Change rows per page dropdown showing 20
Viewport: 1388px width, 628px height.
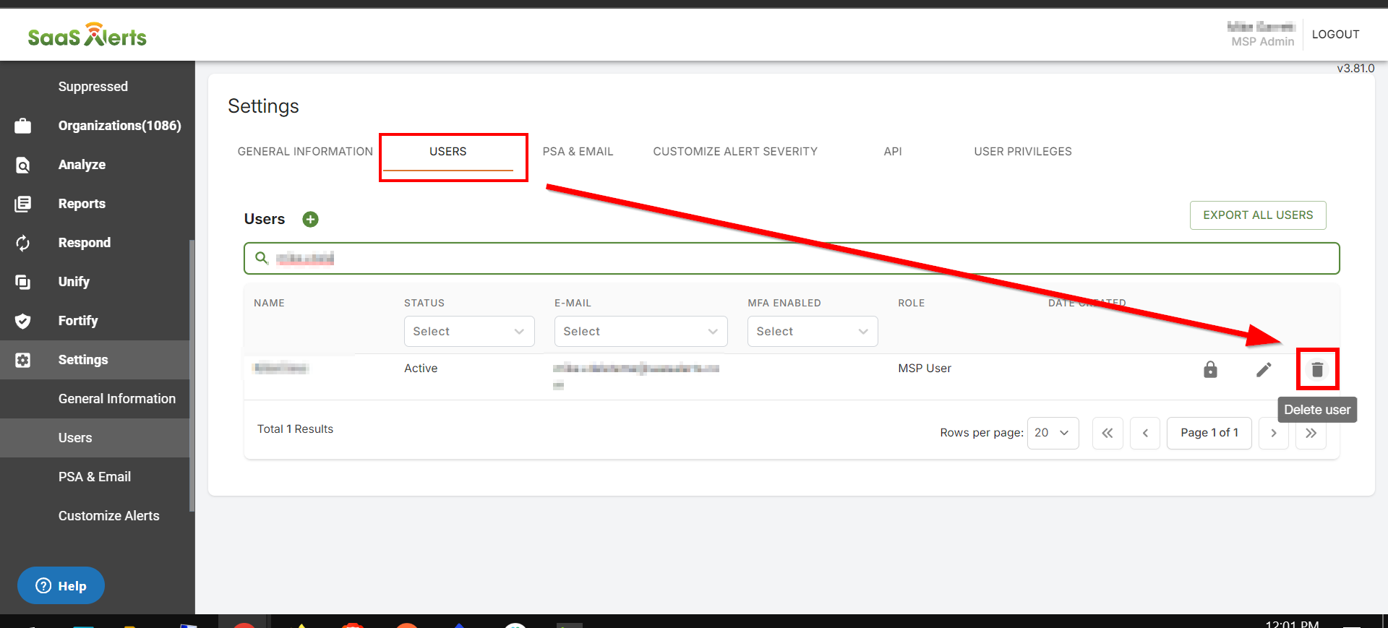tap(1053, 433)
